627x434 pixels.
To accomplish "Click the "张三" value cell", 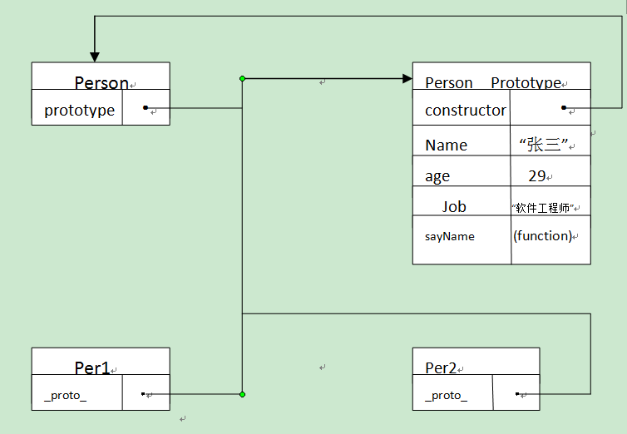I will click(x=543, y=145).
